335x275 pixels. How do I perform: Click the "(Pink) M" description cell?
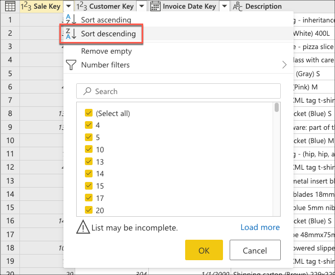314,87
